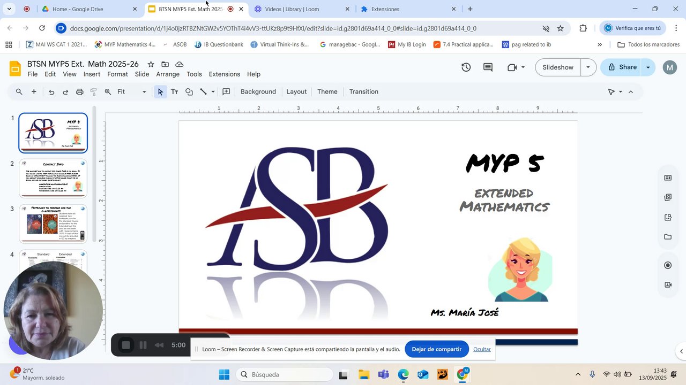Open the shape insert tool
The height and width of the screenshot is (385, 686).
[x=189, y=92]
